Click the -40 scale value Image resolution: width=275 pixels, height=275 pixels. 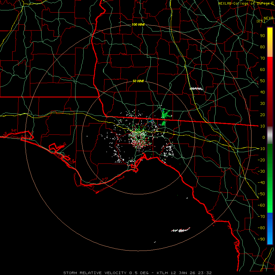pos(261,183)
